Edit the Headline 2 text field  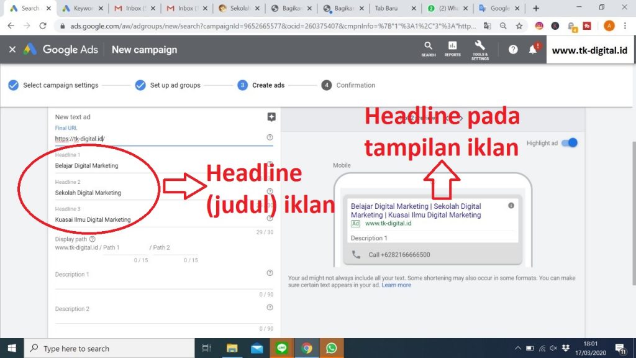[155, 193]
